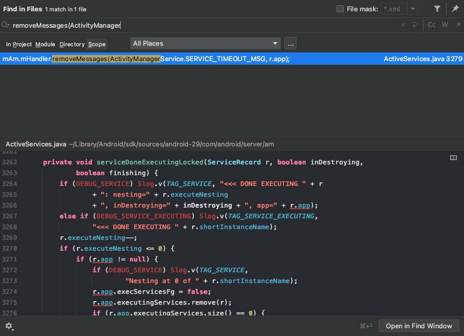
Task: Click DEBUG_SERVICE_EXECUTING on line 3267
Action: pos(144,216)
